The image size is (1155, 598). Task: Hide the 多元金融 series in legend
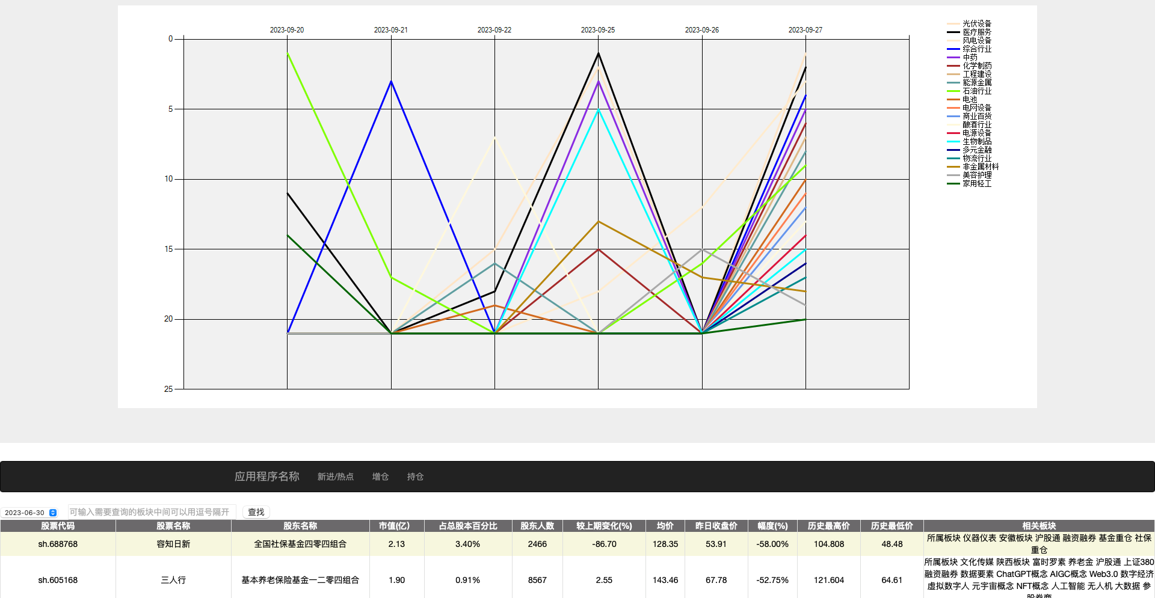point(969,150)
